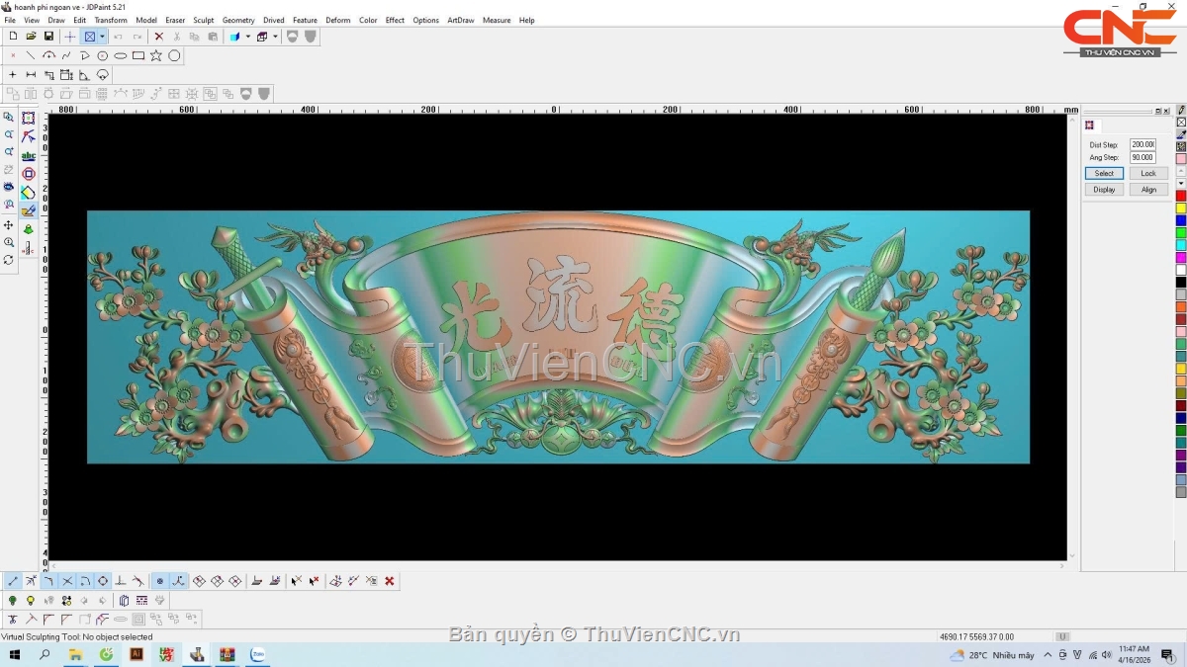Click the Open file folder icon
Viewport: 1187px width, 667px height.
(31, 37)
